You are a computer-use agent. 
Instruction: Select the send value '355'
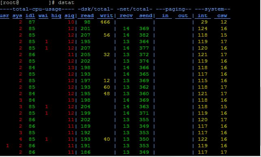pos(144,120)
